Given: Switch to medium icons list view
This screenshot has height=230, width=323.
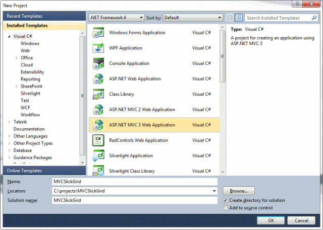Looking at the screenshot, I should [x=239, y=18].
